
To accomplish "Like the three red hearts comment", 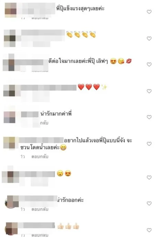I will (149, 91).
